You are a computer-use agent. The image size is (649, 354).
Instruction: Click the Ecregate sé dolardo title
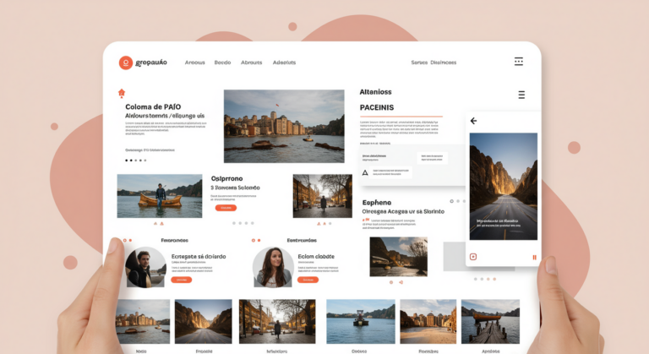(x=199, y=257)
